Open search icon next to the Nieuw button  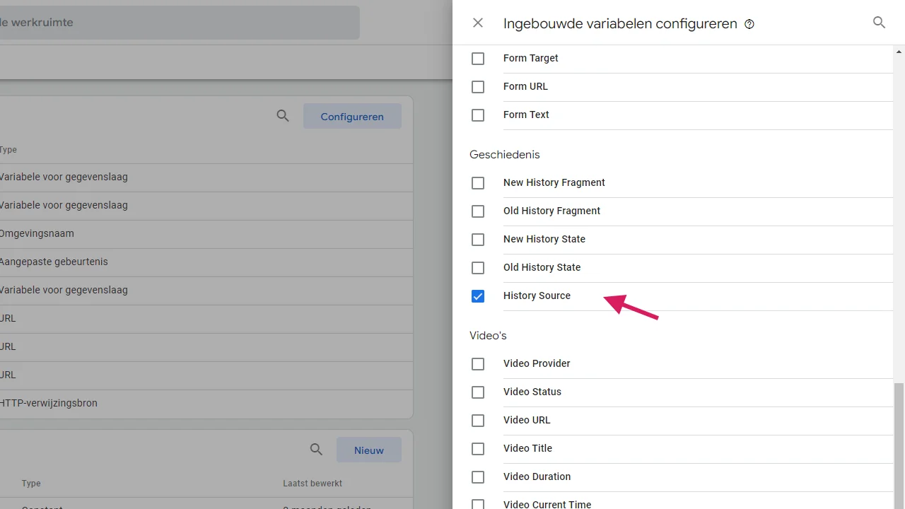317,450
